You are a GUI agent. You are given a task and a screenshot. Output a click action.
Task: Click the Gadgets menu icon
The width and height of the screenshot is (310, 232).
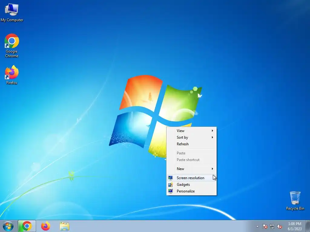tap(170, 185)
